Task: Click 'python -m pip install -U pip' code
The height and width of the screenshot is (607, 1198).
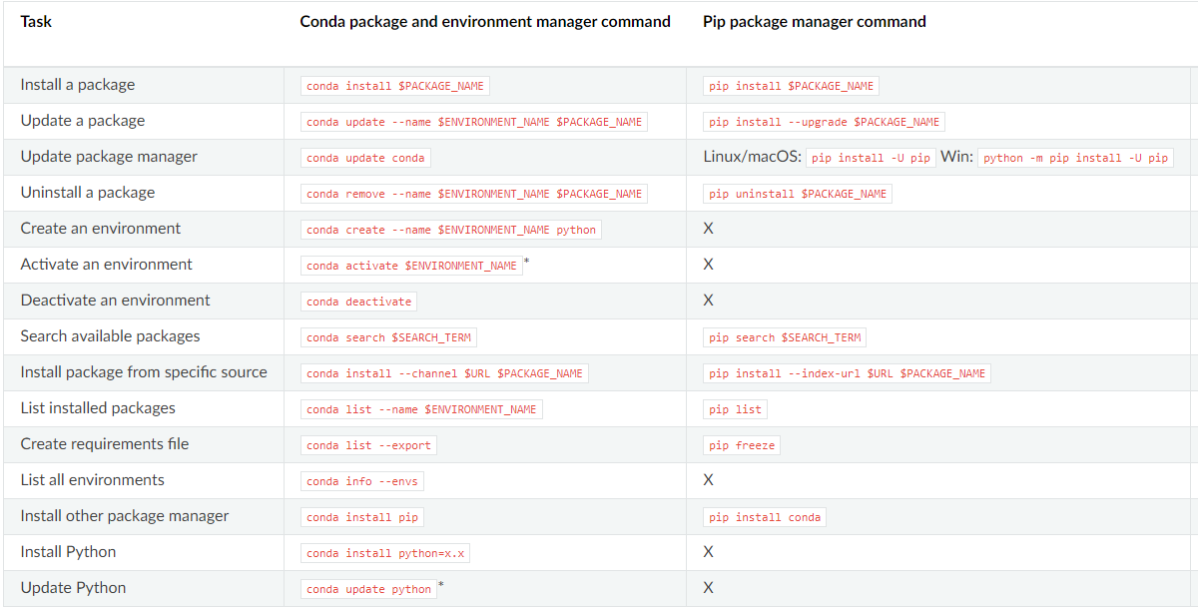Action: point(1075,158)
